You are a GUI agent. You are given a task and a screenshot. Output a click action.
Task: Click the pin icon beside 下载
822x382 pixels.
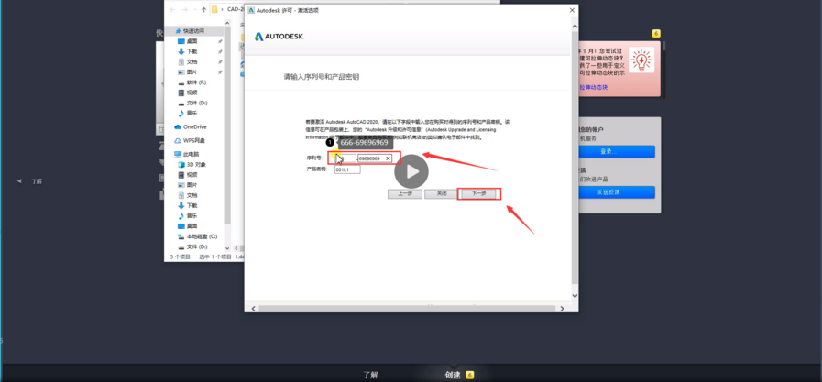coord(220,51)
